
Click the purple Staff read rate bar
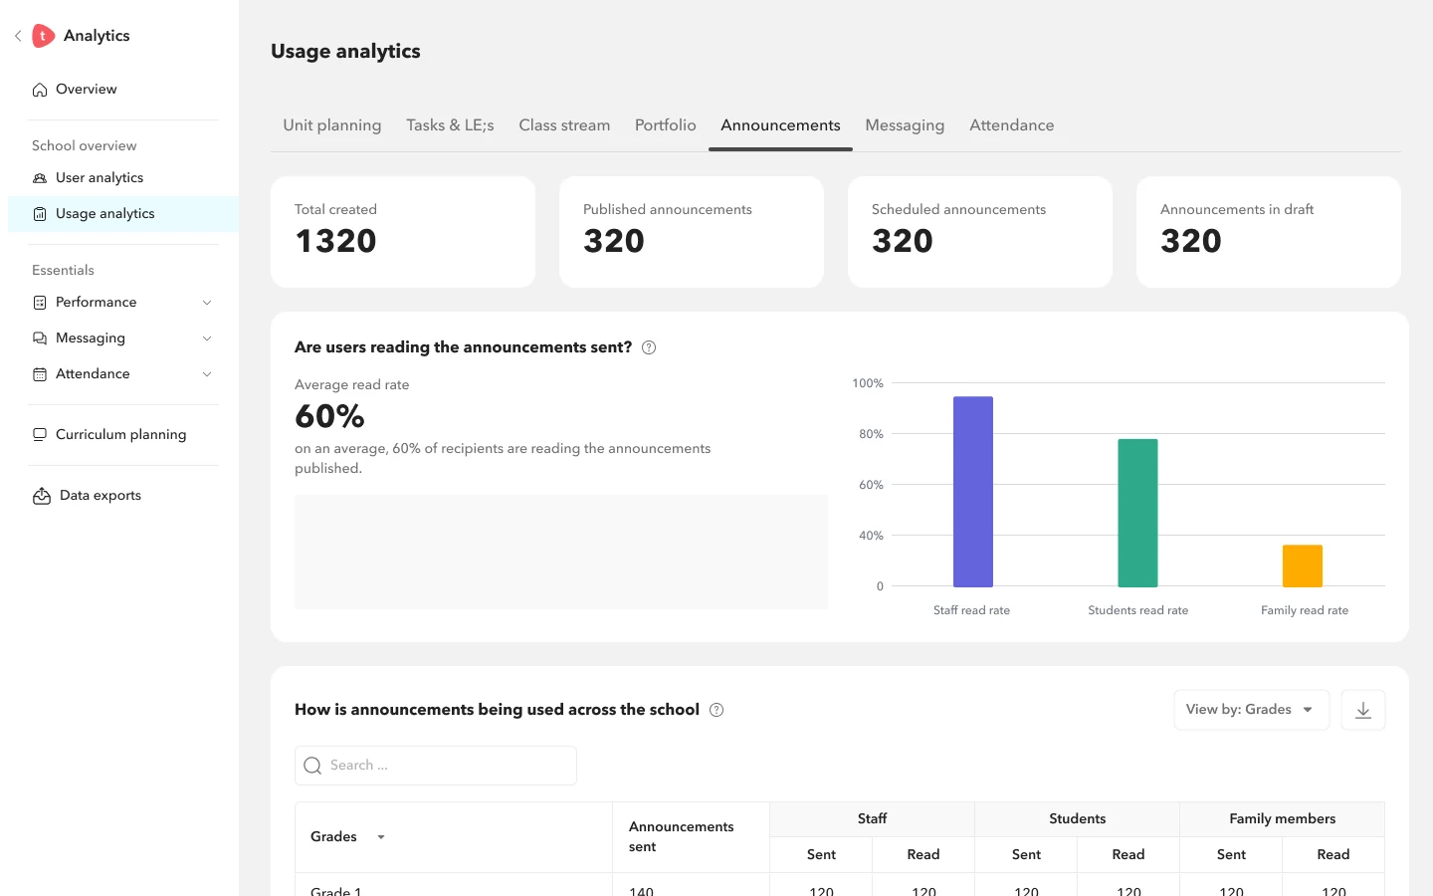[x=973, y=492]
